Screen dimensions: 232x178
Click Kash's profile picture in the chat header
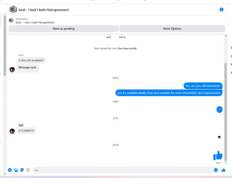coord(13,10)
